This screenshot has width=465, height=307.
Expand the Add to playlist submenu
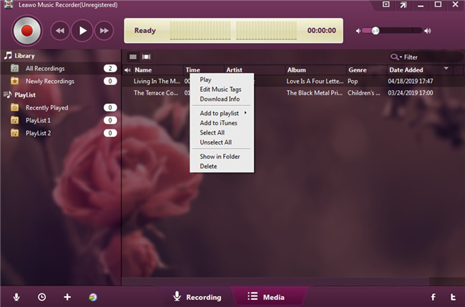(x=222, y=113)
